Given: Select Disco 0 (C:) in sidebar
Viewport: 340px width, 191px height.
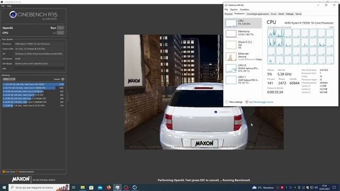Looking at the screenshot, I should (x=243, y=45).
